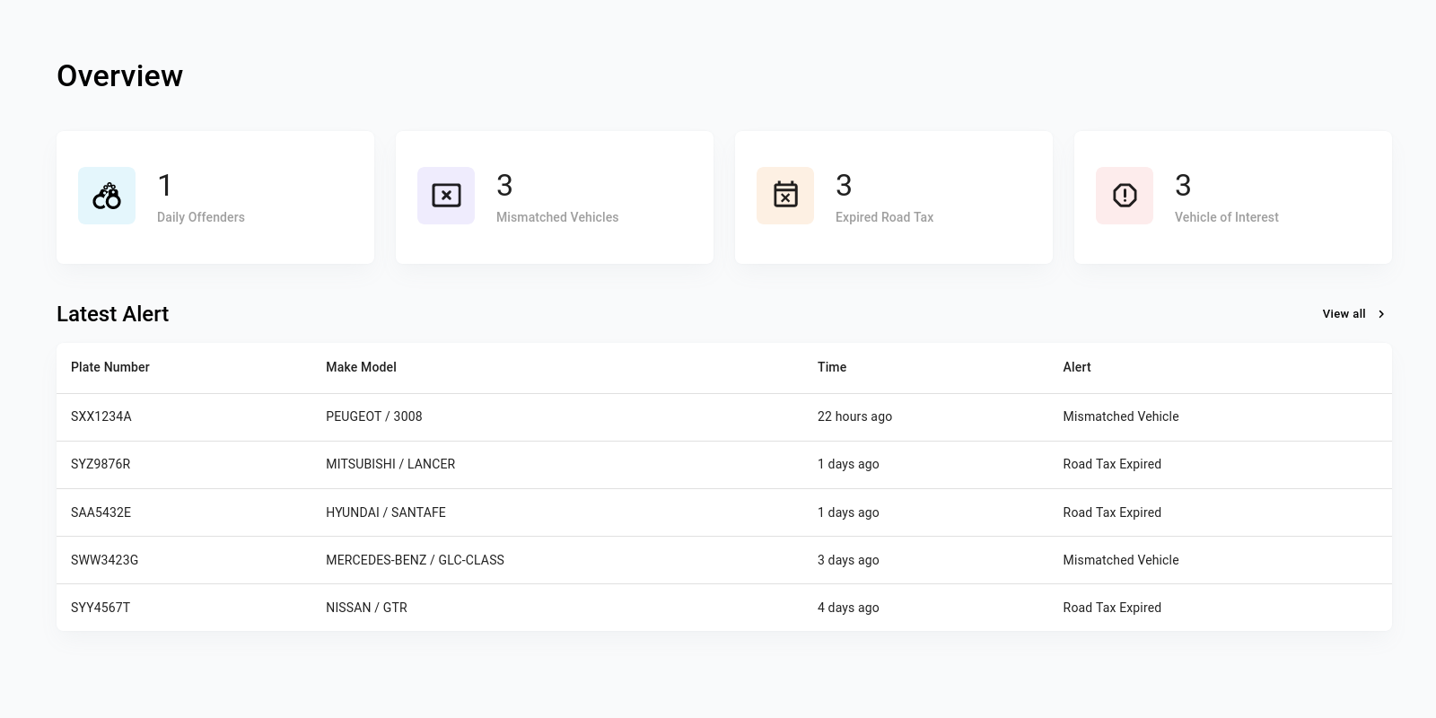Click the time cell in SAA5432E row
The width and height of the screenshot is (1436, 718).
click(x=848, y=512)
